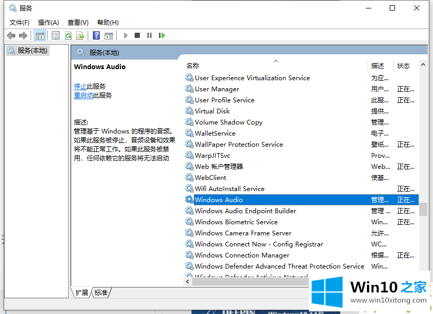Click the Forward arrow toolbar icon
The height and width of the screenshot is (314, 433).
click(23, 35)
